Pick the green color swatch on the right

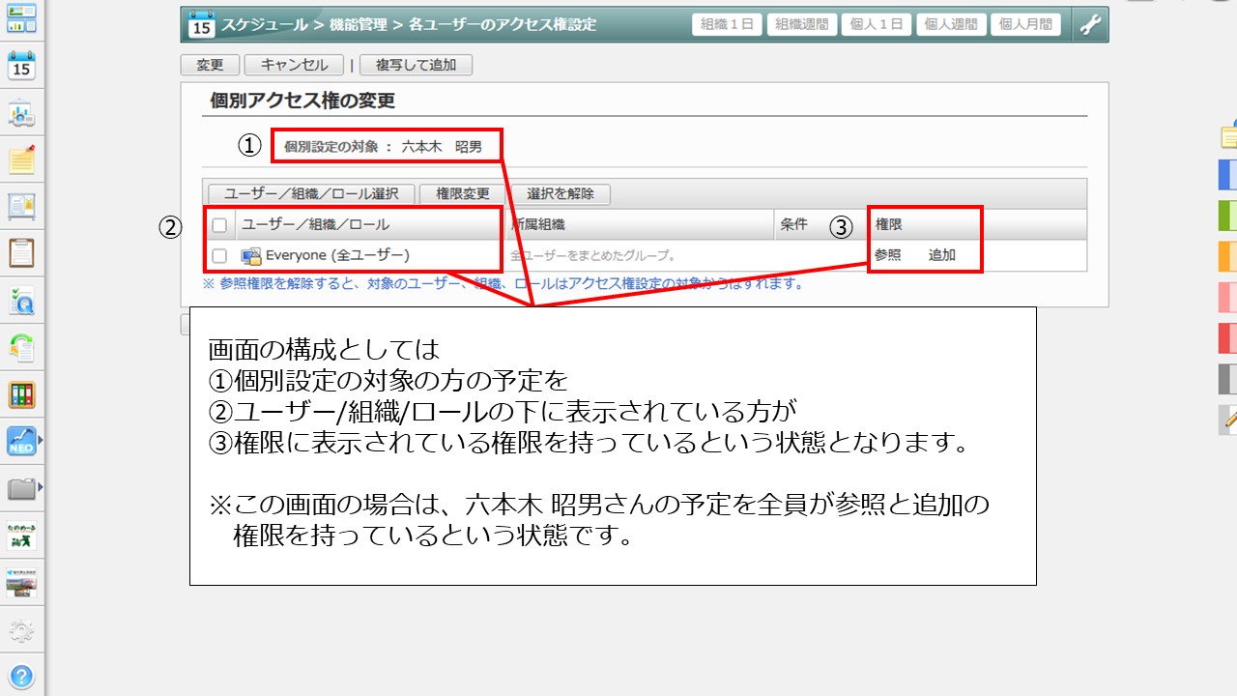[1227, 215]
